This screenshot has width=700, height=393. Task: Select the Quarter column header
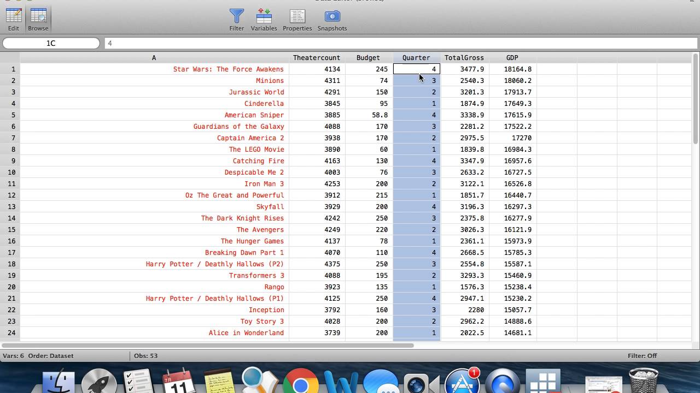[416, 57]
